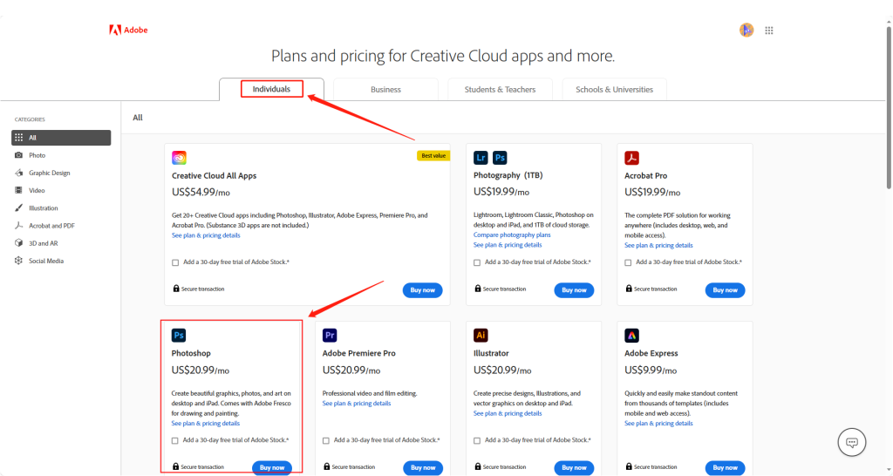Click the camera icon beside Photo
893x476 pixels.
coord(19,155)
